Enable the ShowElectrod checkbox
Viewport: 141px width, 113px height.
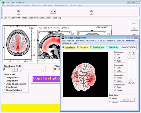click(x=91, y=47)
